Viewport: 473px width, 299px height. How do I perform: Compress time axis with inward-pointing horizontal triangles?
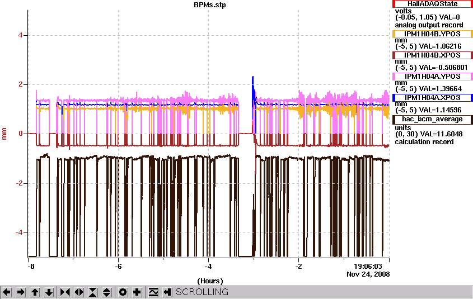point(65,292)
